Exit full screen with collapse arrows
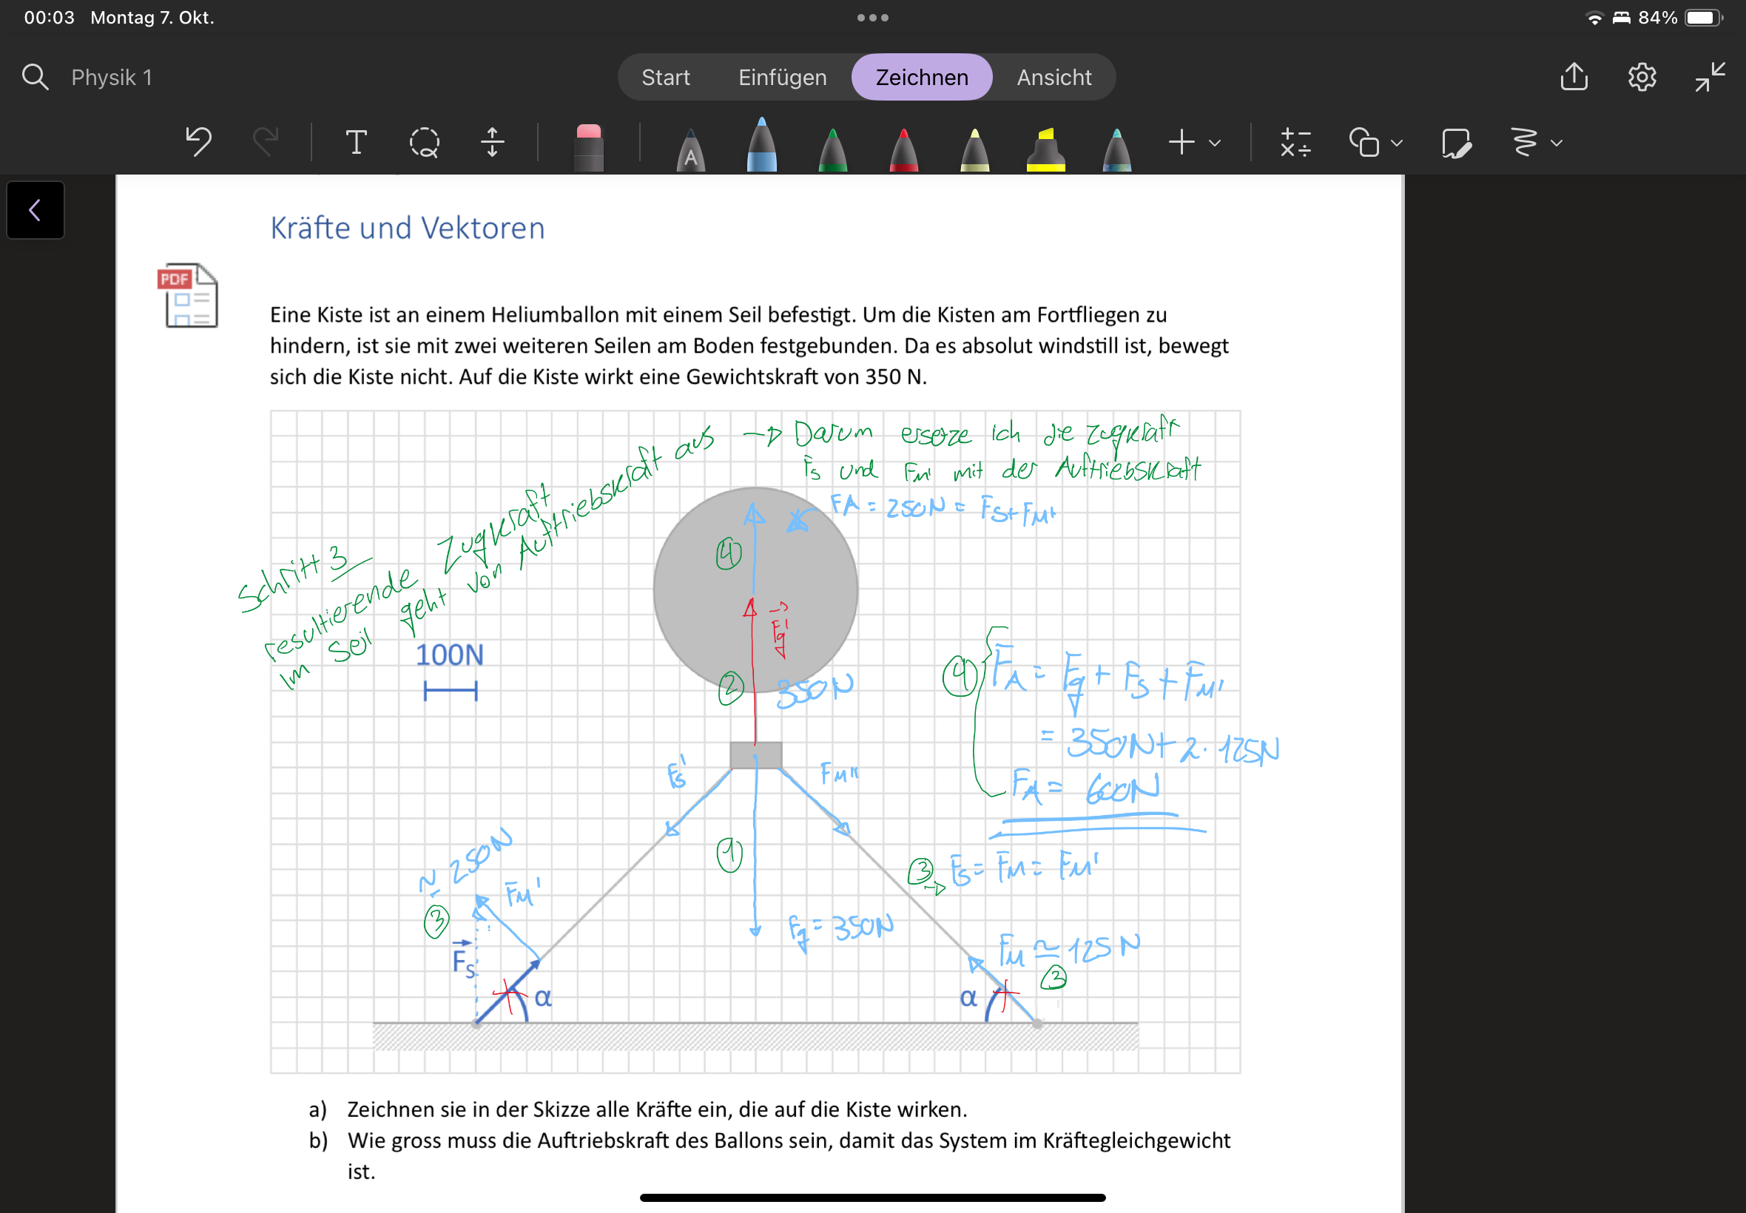This screenshot has width=1746, height=1213. [1710, 77]
